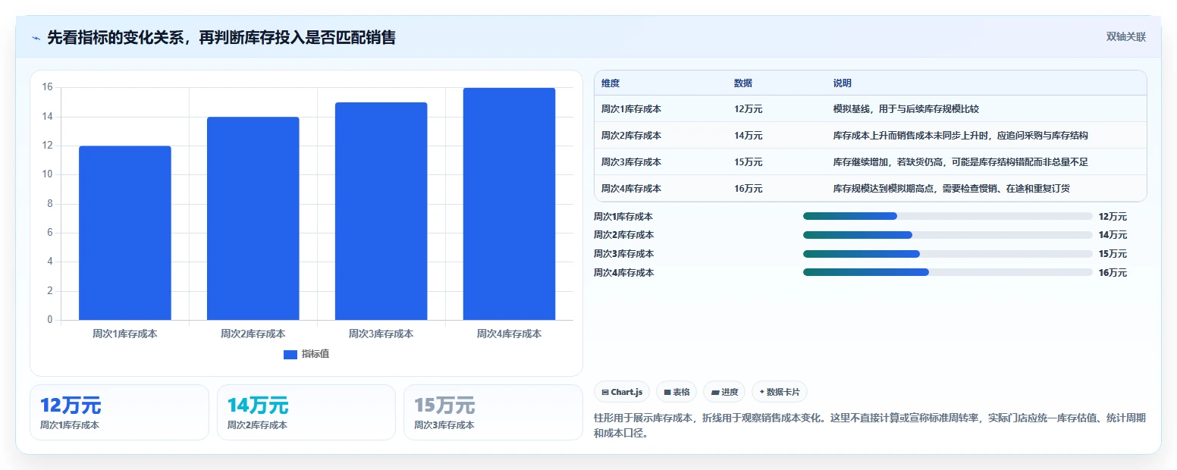The image size is (1177, 470).
Task: Click the 周次3库存成本 x-axis label under the chart
Action: [381, 334]
